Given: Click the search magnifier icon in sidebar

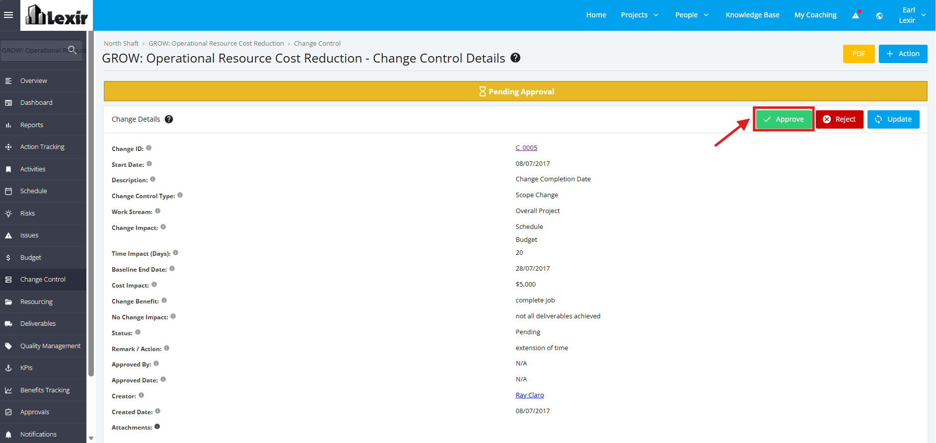Looking at the screenshot, I should (72, 50).
